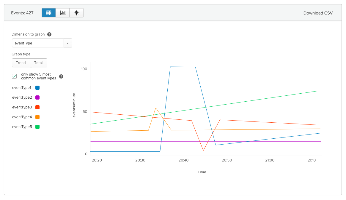
Task: Click the peak of the blue trend line
Action: point(183,67)
